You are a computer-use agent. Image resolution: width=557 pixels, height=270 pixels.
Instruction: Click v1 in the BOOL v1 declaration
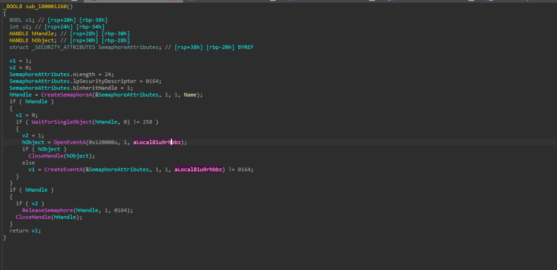[x=28, y=20]
